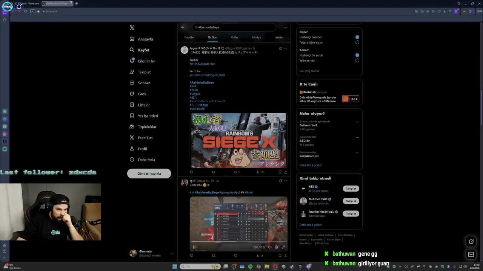The width and height of the screenshot is (483, 271).
Task: Switch to Listeler search tab
Action: point(279,37)
